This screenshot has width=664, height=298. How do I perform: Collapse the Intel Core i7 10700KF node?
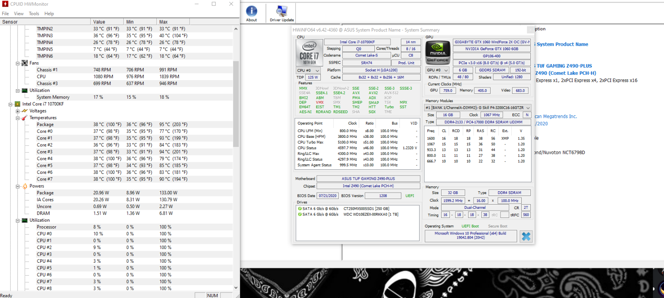point(11,104)
